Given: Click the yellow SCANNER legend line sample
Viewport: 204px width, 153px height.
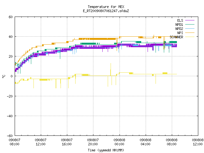Looking at the screenshot, I should tap(190, 37).
